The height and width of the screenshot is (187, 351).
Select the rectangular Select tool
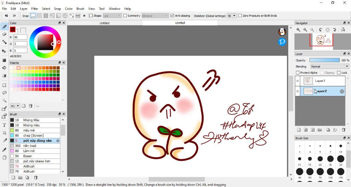[x=4, y=85]
